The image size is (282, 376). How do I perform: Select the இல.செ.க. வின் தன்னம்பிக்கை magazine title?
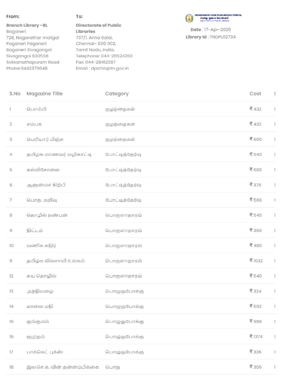[x=63, y=367]
